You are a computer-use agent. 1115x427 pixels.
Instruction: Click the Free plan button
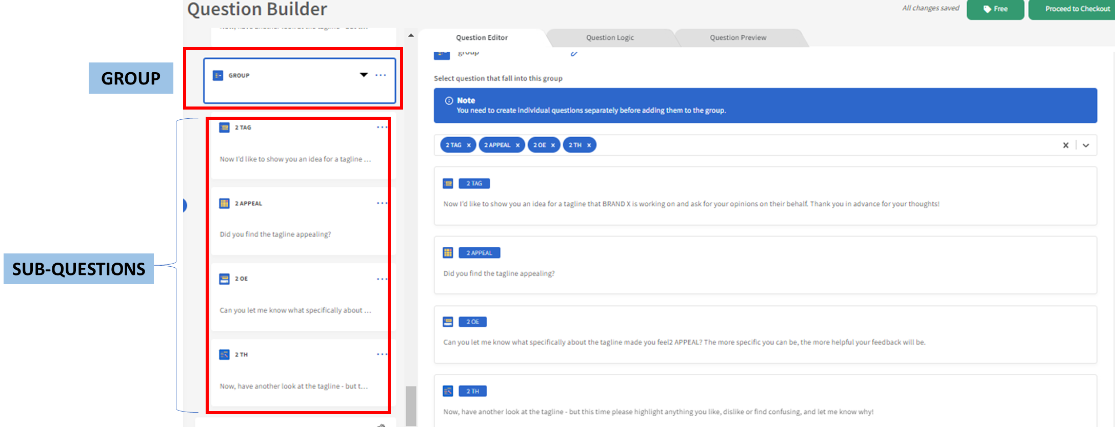tap(995, 9)
